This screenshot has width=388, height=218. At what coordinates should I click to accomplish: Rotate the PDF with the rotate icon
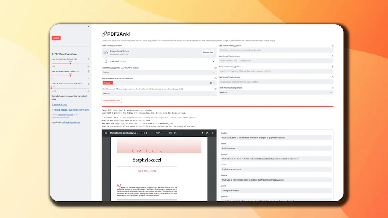(x=175, y=133)
